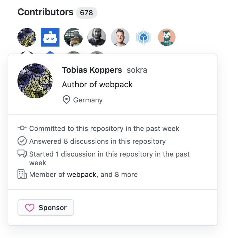228x238 pixels.
Task: Click the first contributor's geometric avatar
Action: point(27,37)
